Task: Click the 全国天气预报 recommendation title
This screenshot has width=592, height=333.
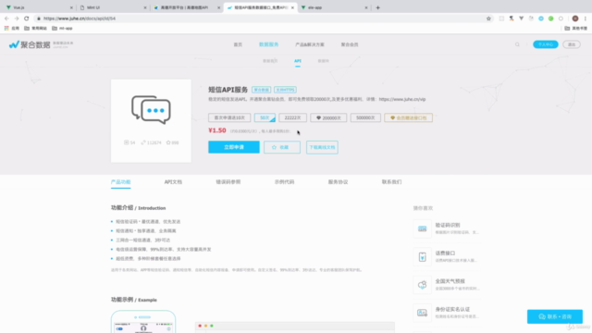Action: pyautogui.click(x=450, y=281)
